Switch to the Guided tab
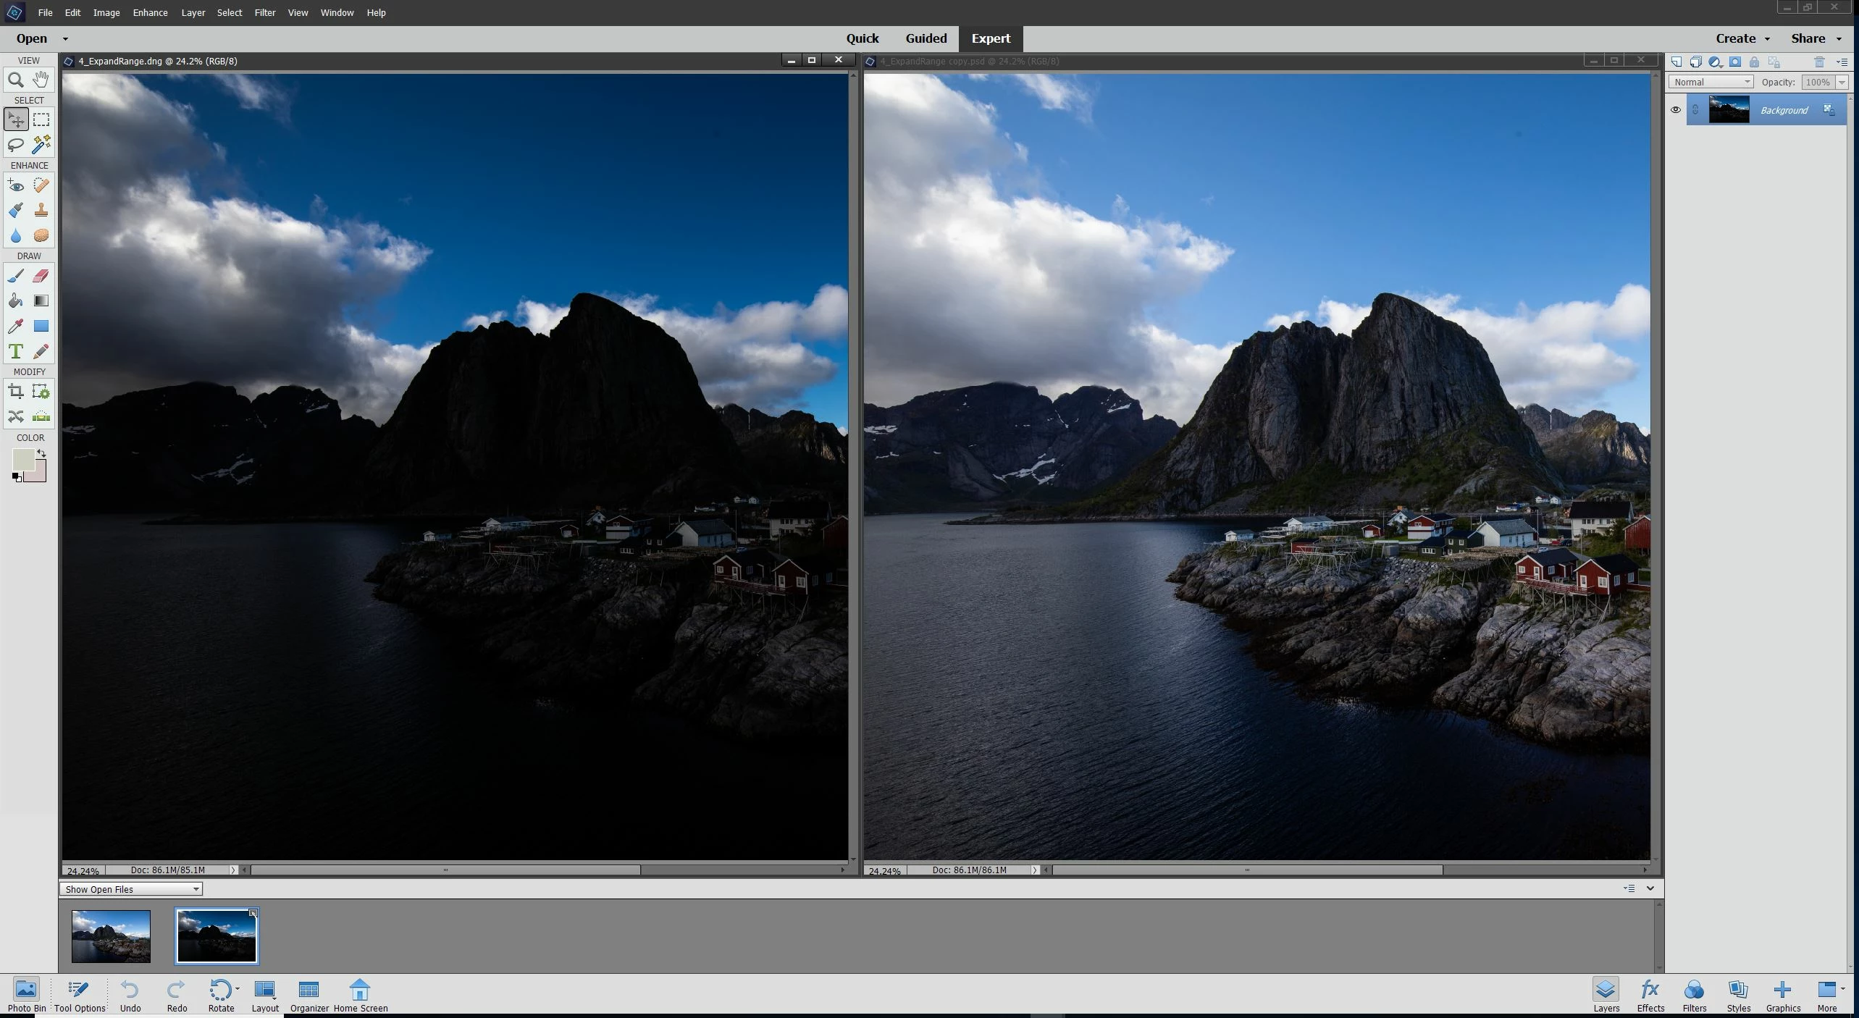The image size is (1859, 1018). [926, 38]
